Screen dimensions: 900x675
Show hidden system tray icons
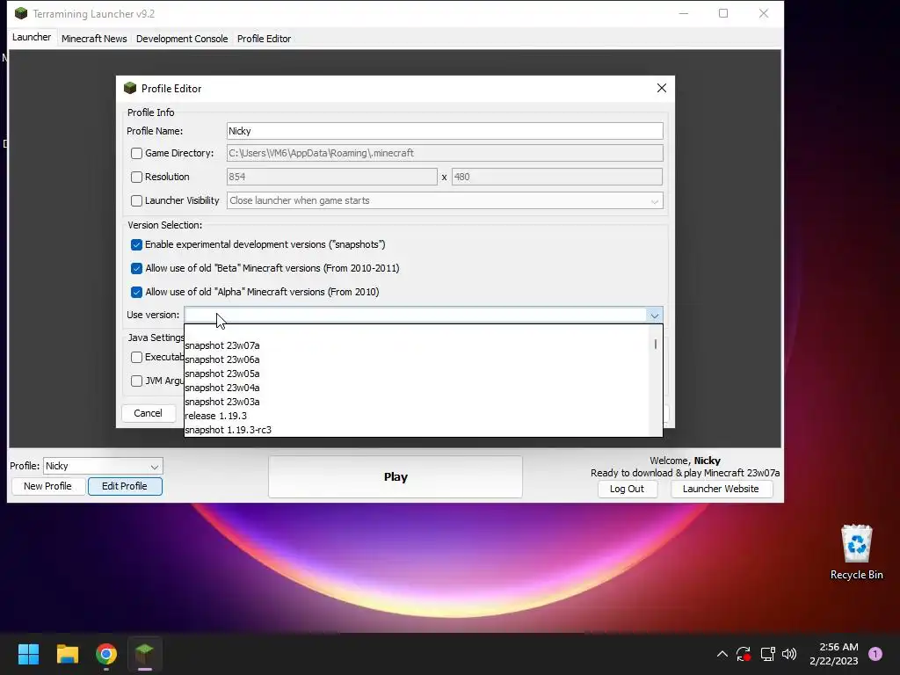tap(722, 654)
